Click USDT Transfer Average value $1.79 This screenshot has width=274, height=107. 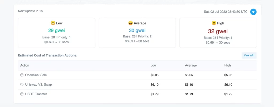click(x=189, y=94)
